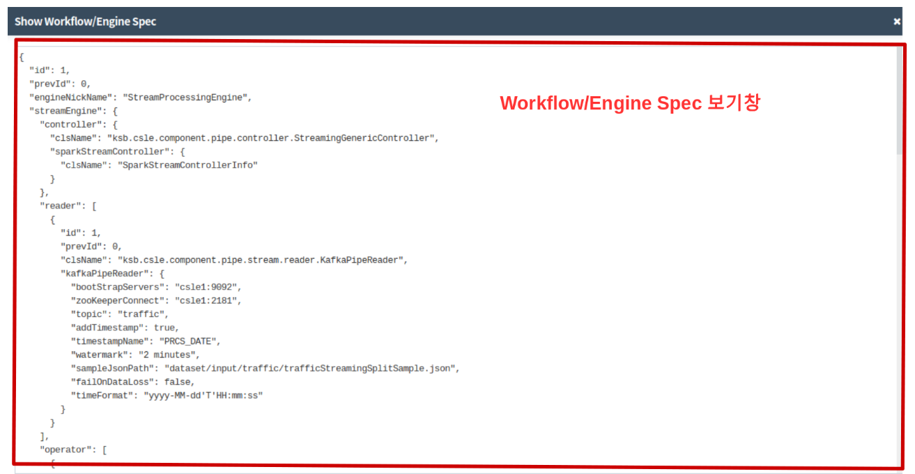The image size is (915, 474).
Task: Click the KafkaPipeReader clsName line
Action: click(x=233, y=260)
